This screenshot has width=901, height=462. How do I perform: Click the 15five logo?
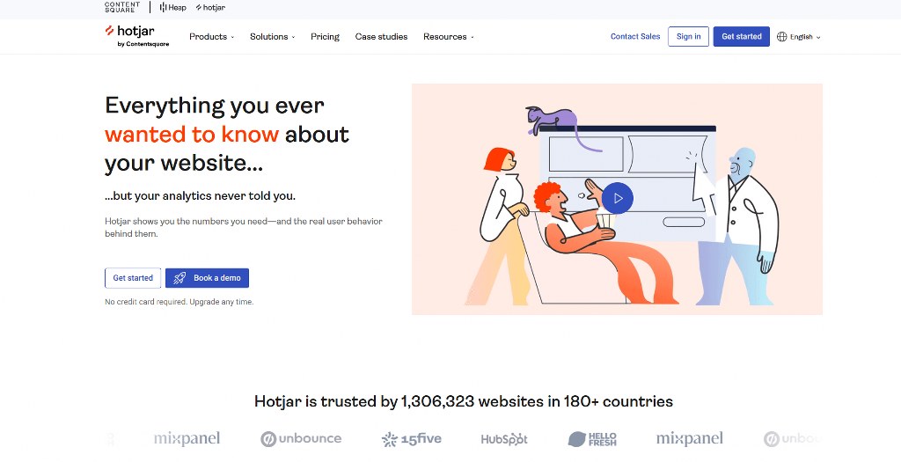[412, 439]
